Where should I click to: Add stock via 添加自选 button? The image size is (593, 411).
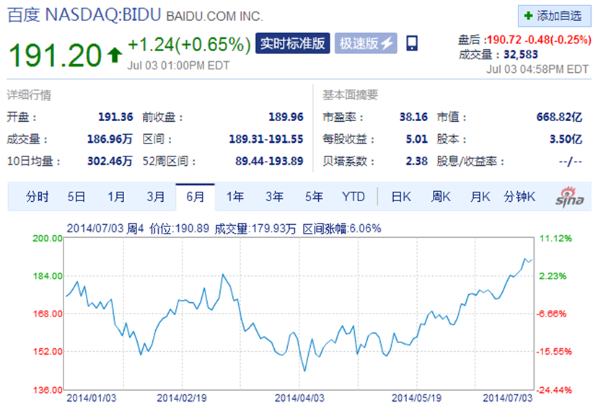tap(553, 16)
